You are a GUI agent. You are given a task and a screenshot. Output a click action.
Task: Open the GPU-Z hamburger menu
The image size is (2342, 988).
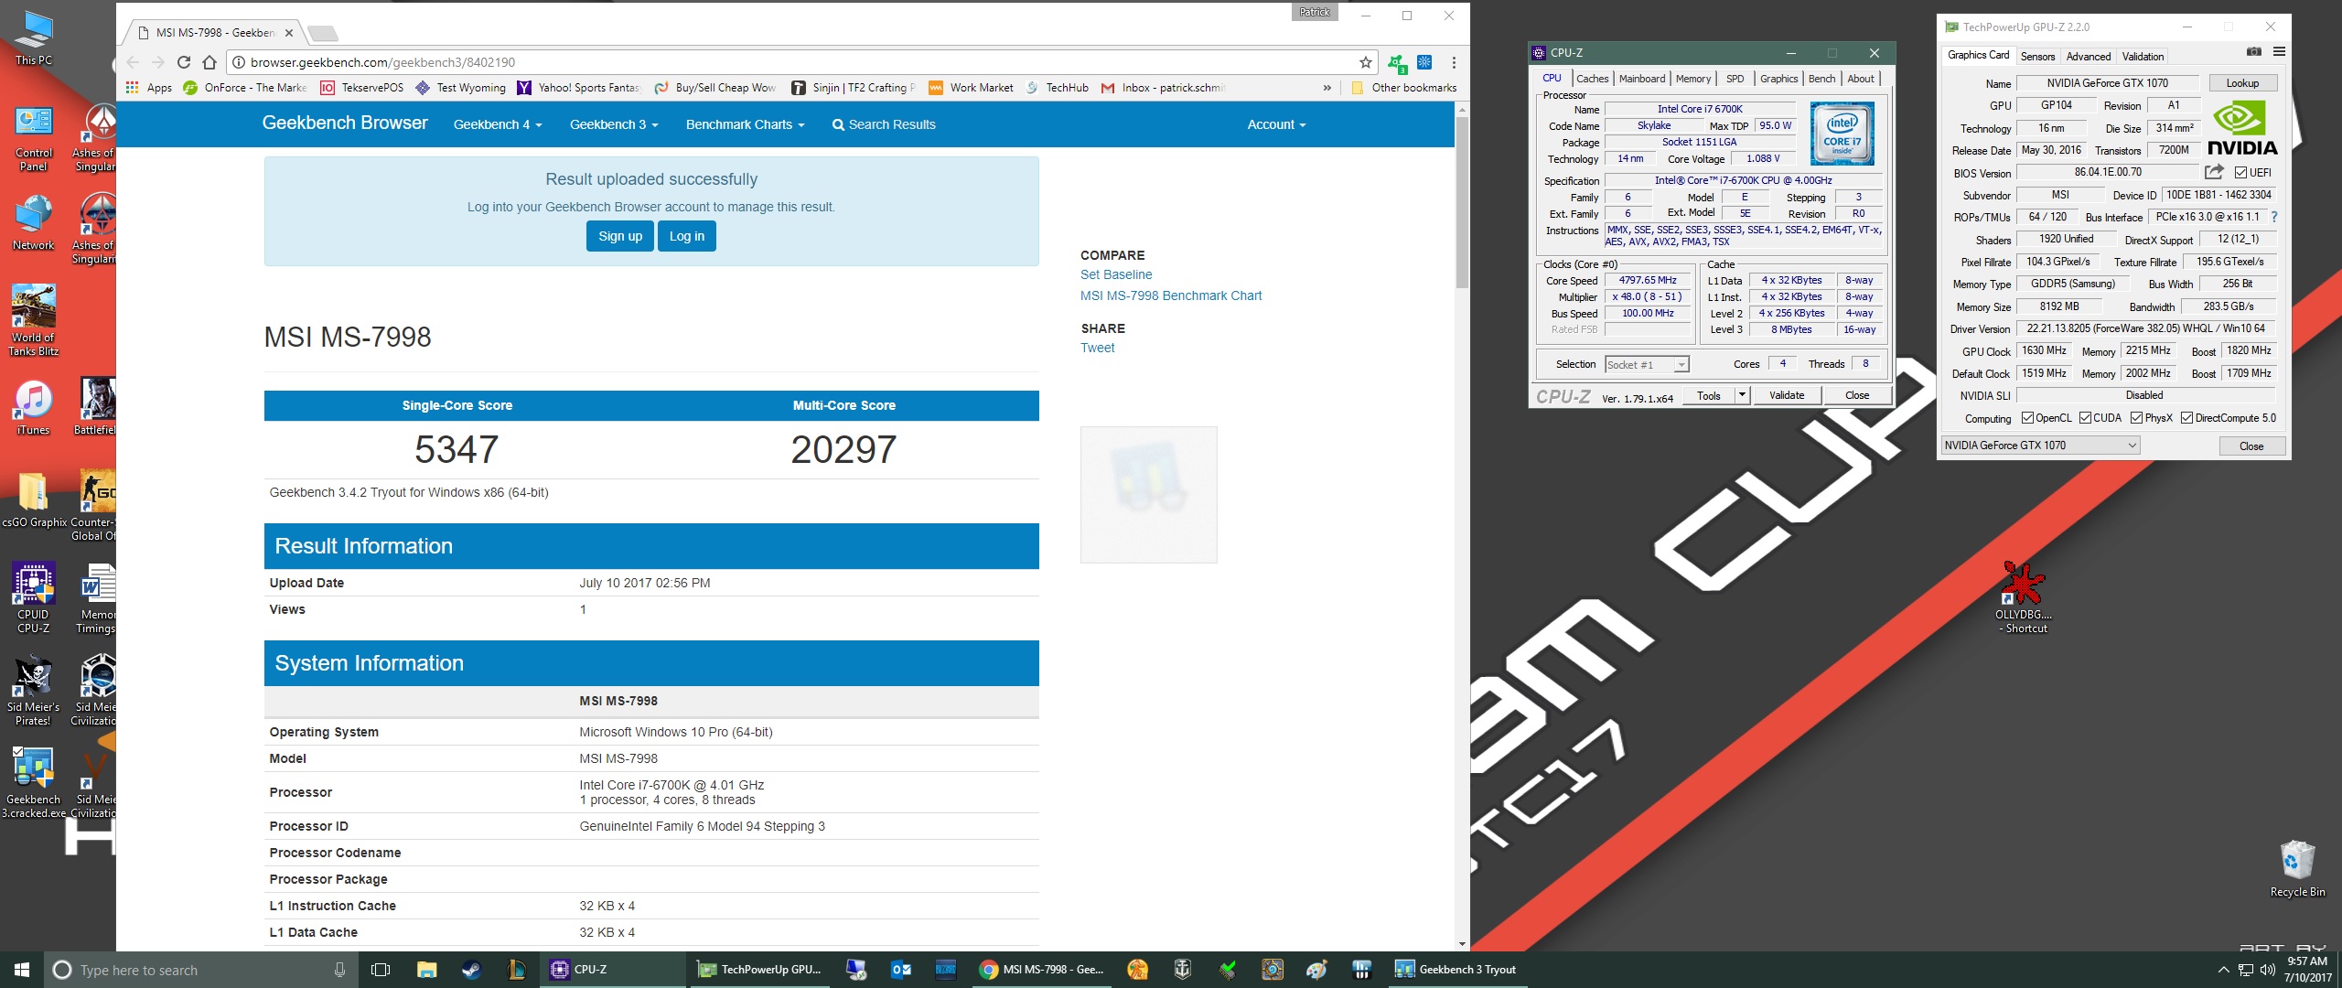[2279, 52]
